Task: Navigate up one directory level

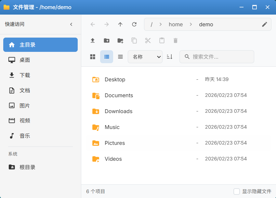Action: [120, 24]
